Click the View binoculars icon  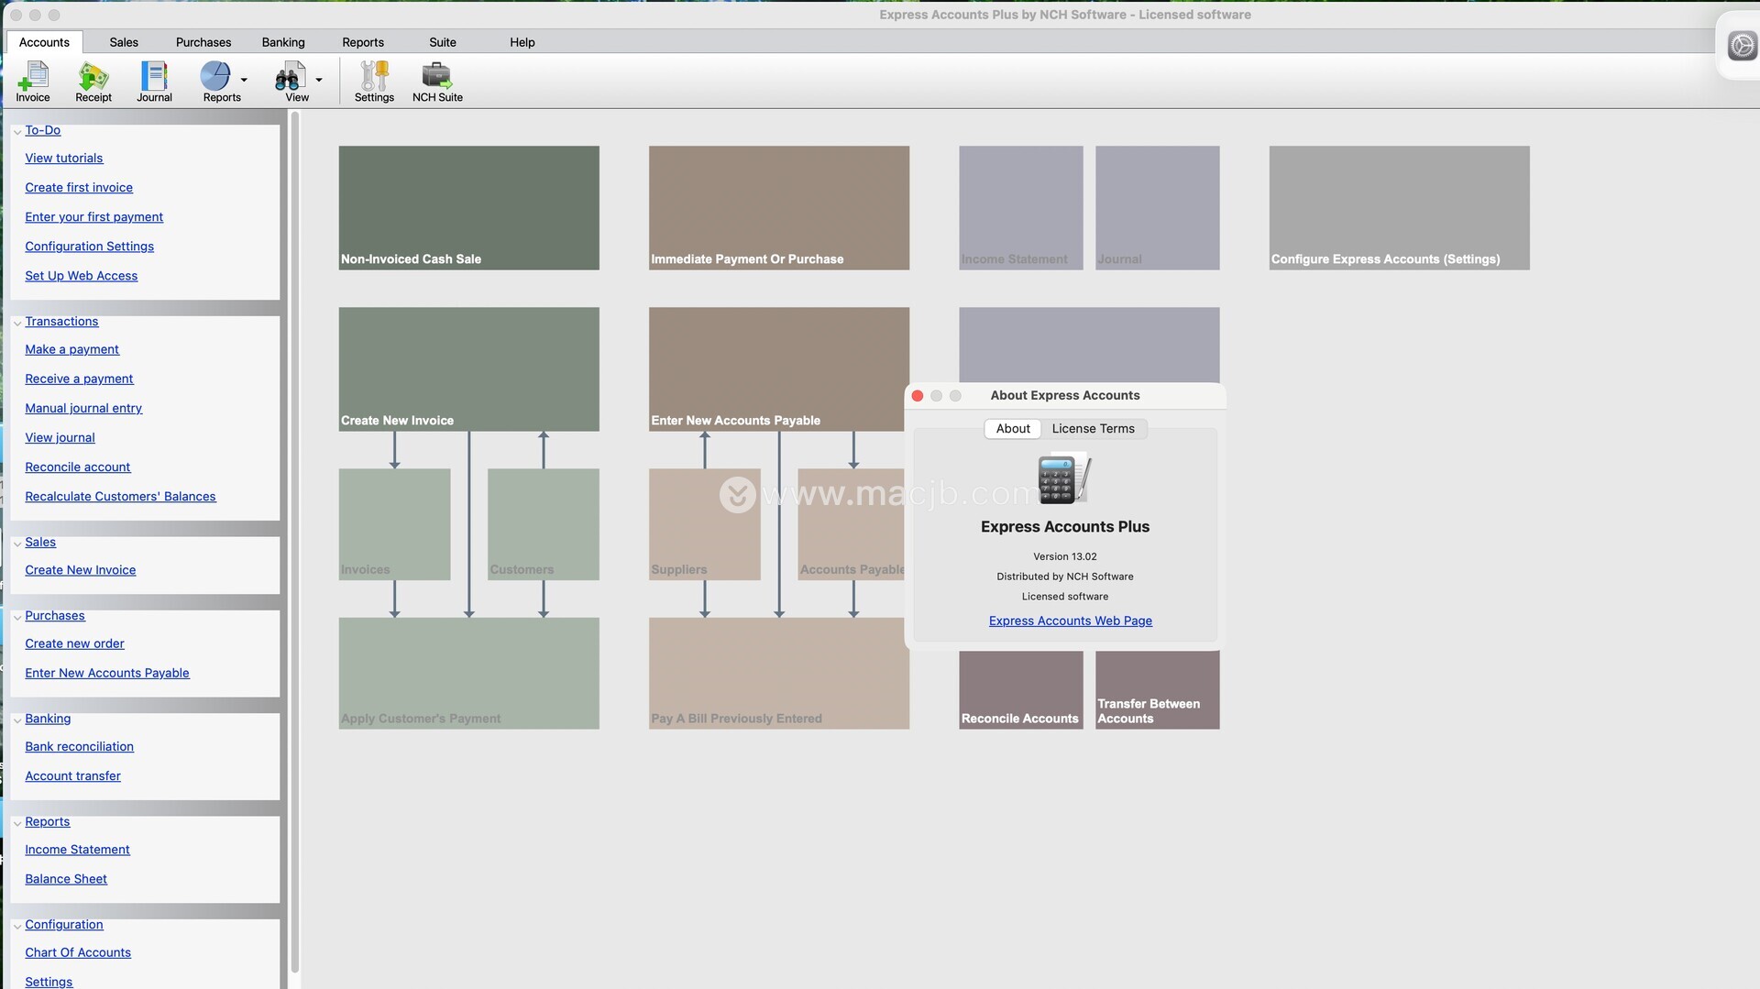pyautogui.click(x=290, y=77)
